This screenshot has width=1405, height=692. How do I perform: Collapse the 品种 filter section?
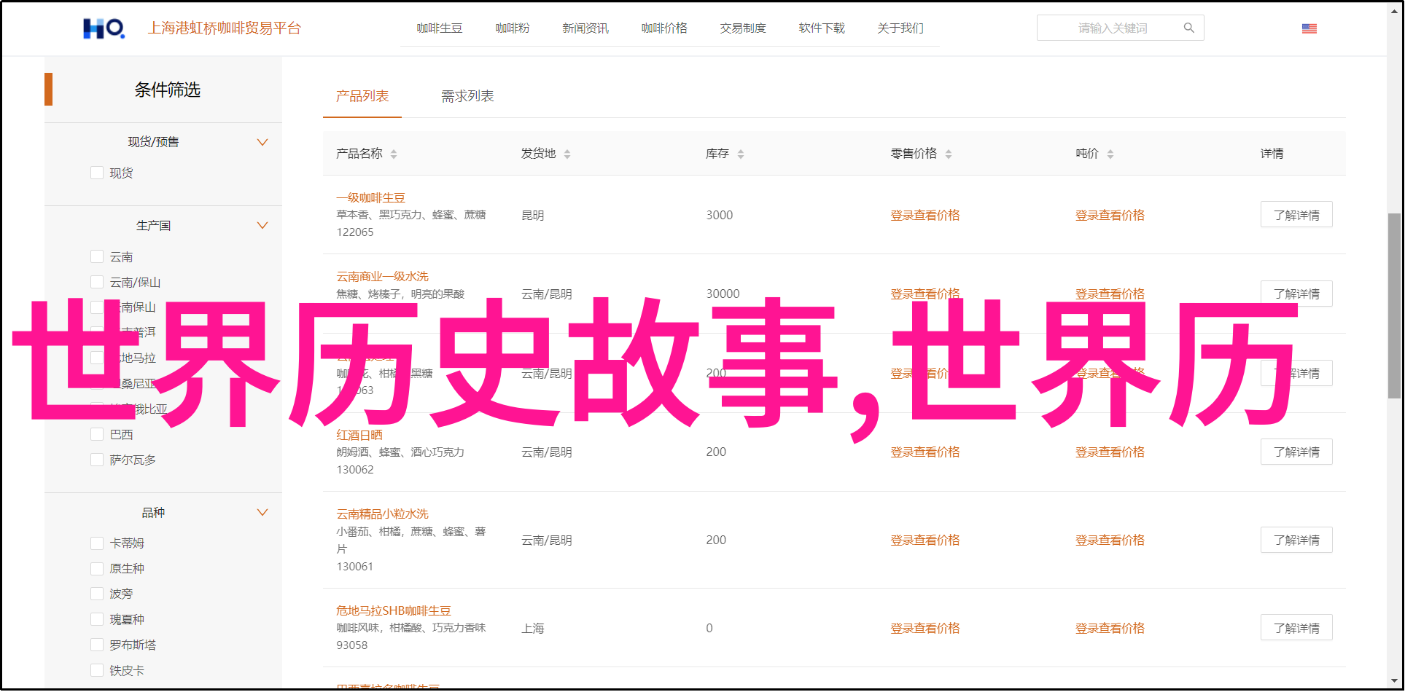click(262, 512)
